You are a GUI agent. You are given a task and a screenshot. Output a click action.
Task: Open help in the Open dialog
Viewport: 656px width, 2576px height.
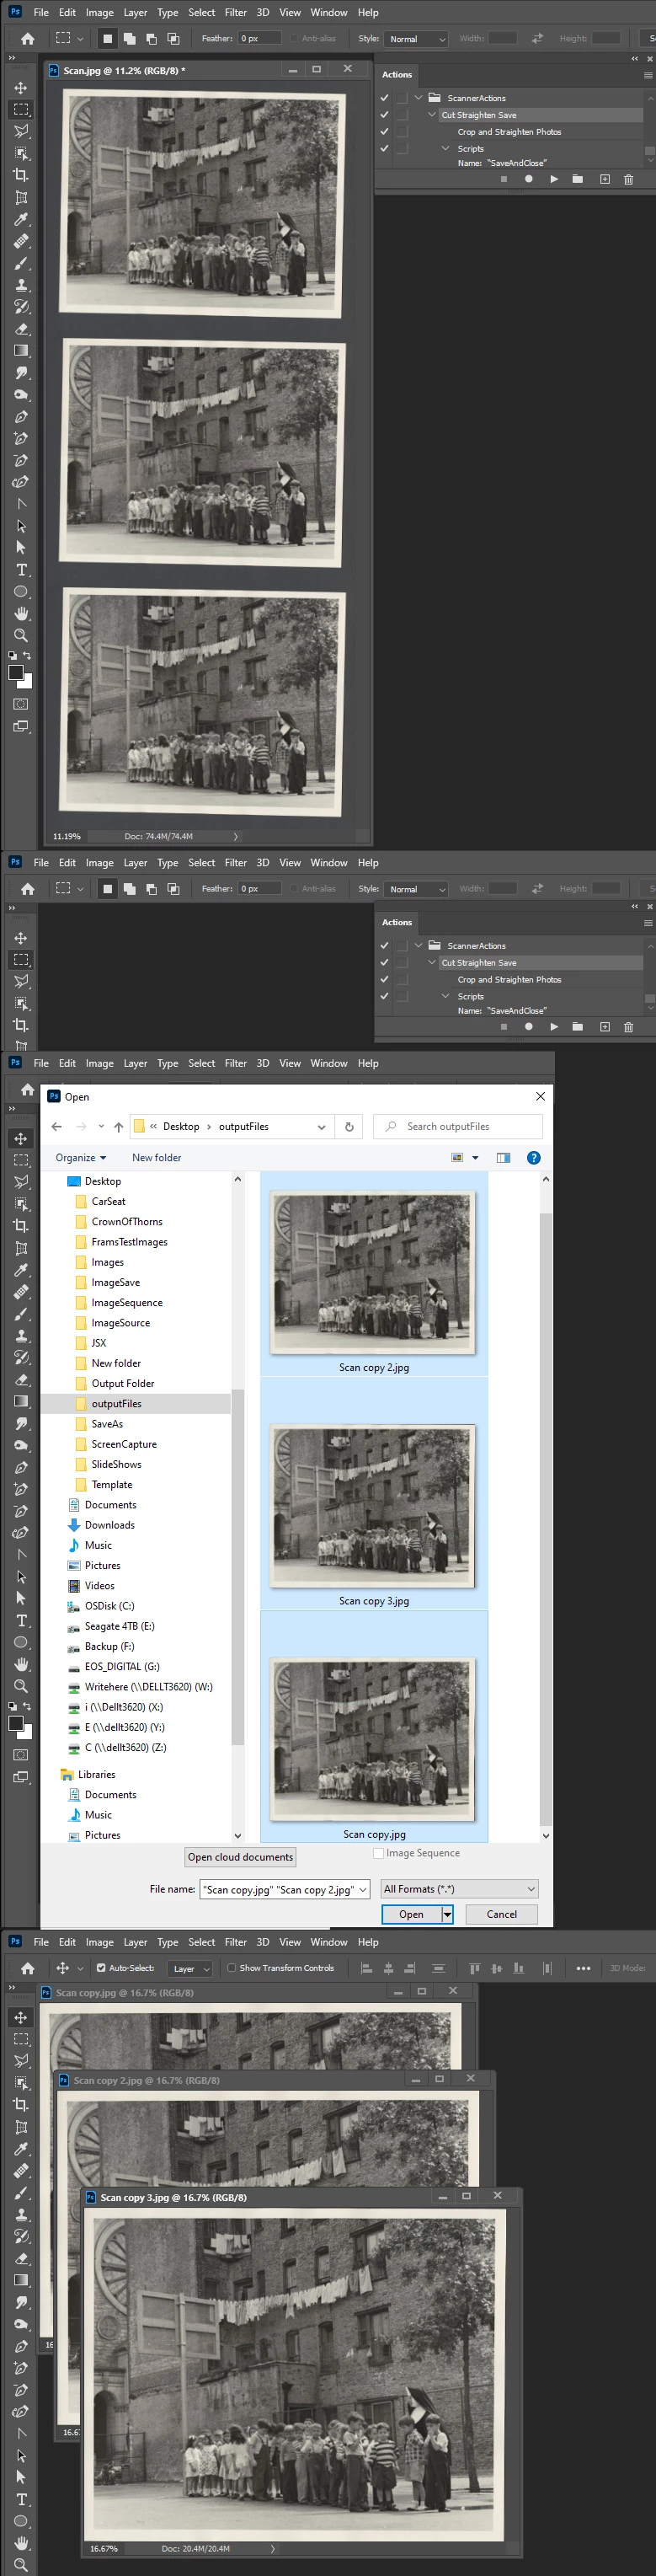533,1157
